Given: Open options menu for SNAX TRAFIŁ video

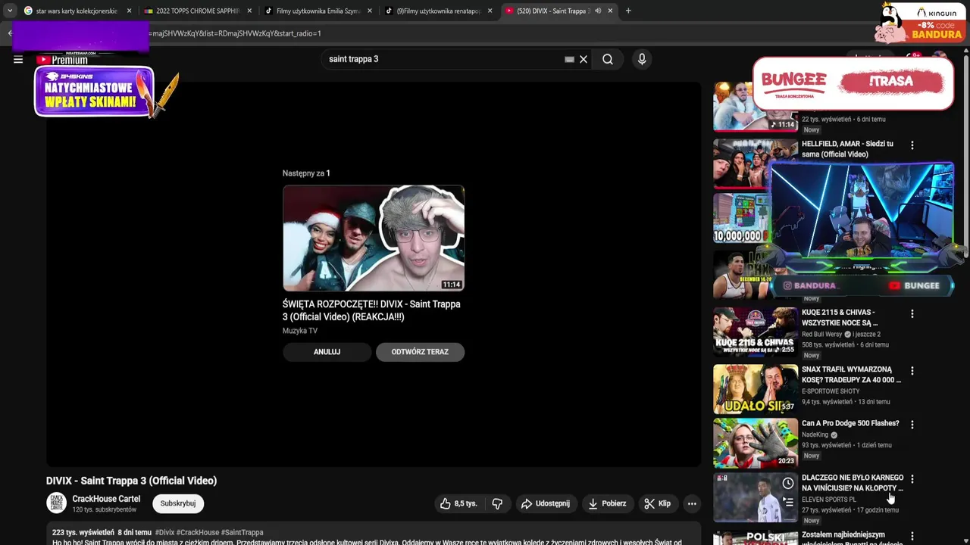Looking at the screenshot, I should click(x=912, y=371).
